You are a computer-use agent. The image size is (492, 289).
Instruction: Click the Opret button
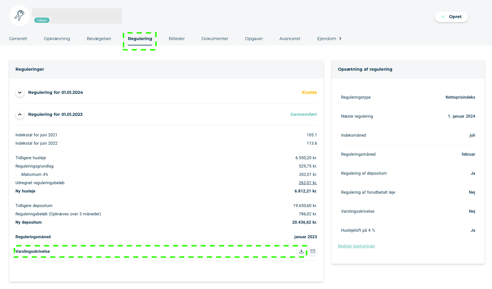451,17
